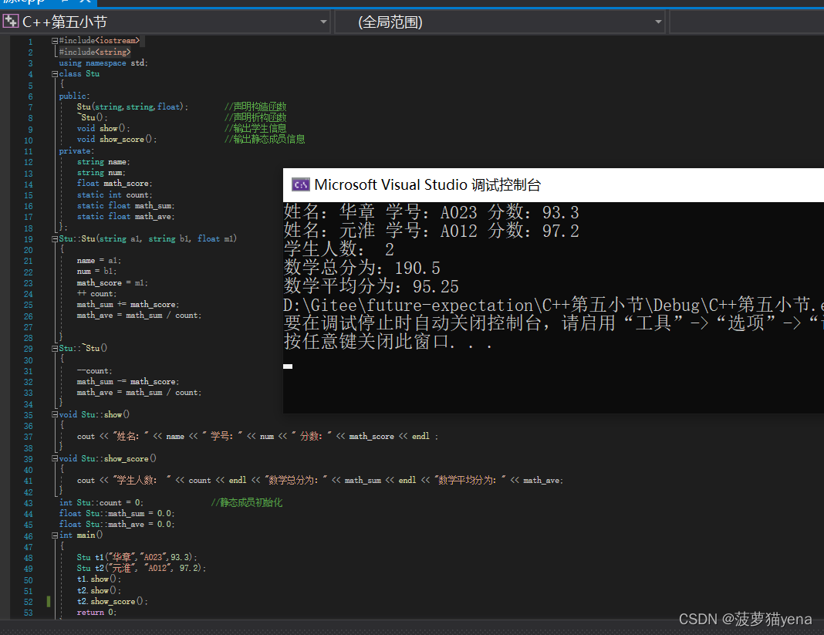This screenshot has height=635, width=824.
Task: Click the comment //声明构造函数
Action: (255, 106)
